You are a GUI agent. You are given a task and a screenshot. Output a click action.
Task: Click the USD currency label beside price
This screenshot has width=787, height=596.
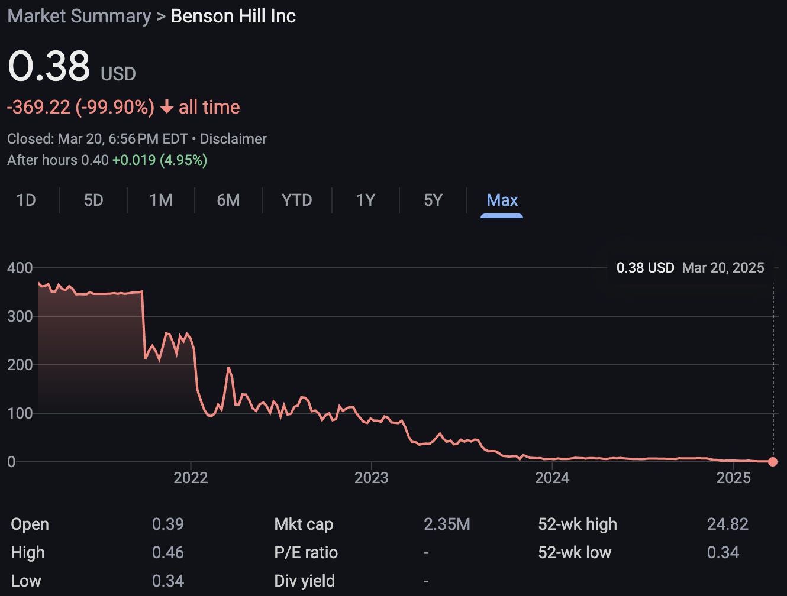click(x=118, y=74)
